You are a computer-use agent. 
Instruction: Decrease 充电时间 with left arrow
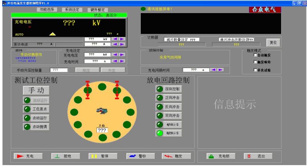(x=115, y=61)
